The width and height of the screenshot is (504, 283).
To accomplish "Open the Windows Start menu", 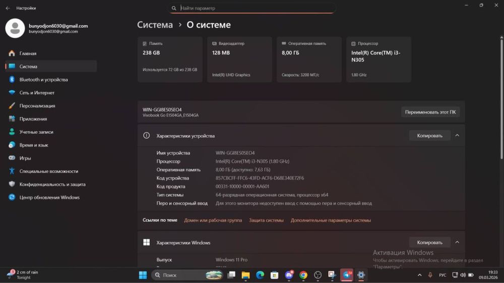I will pyautogui.click(x=143, y=275).
